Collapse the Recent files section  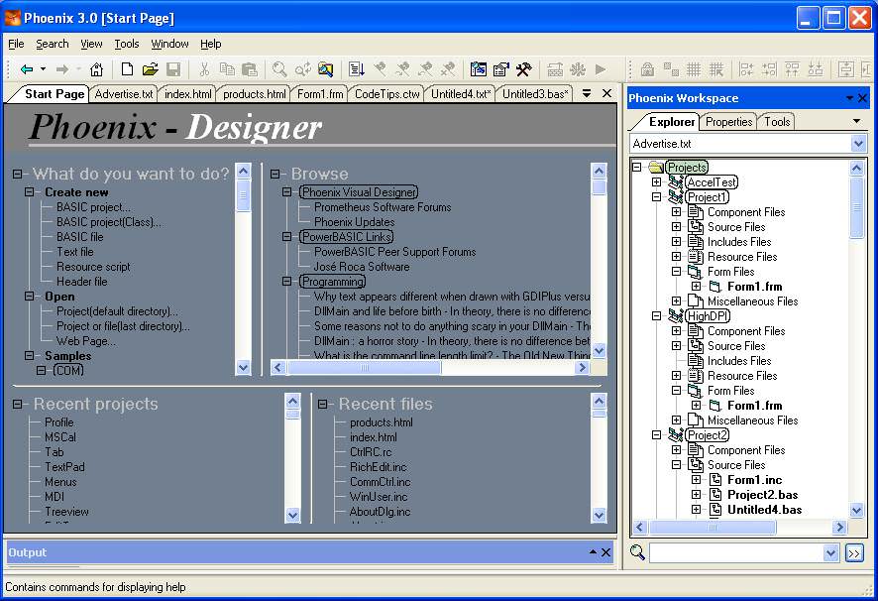point(322,404)
